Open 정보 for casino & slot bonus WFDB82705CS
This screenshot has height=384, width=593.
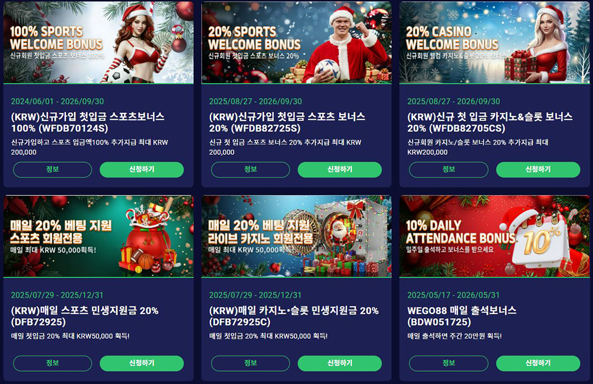[448, 170]
